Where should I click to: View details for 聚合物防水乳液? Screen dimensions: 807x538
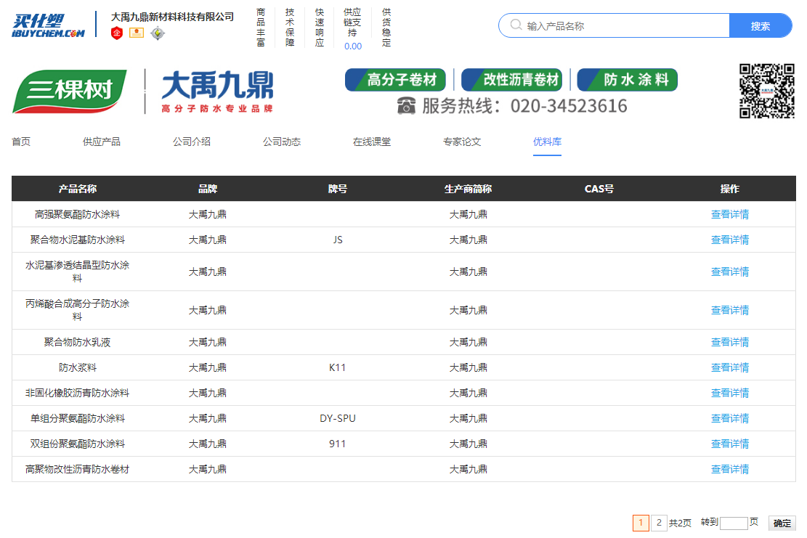pos(730,342)
